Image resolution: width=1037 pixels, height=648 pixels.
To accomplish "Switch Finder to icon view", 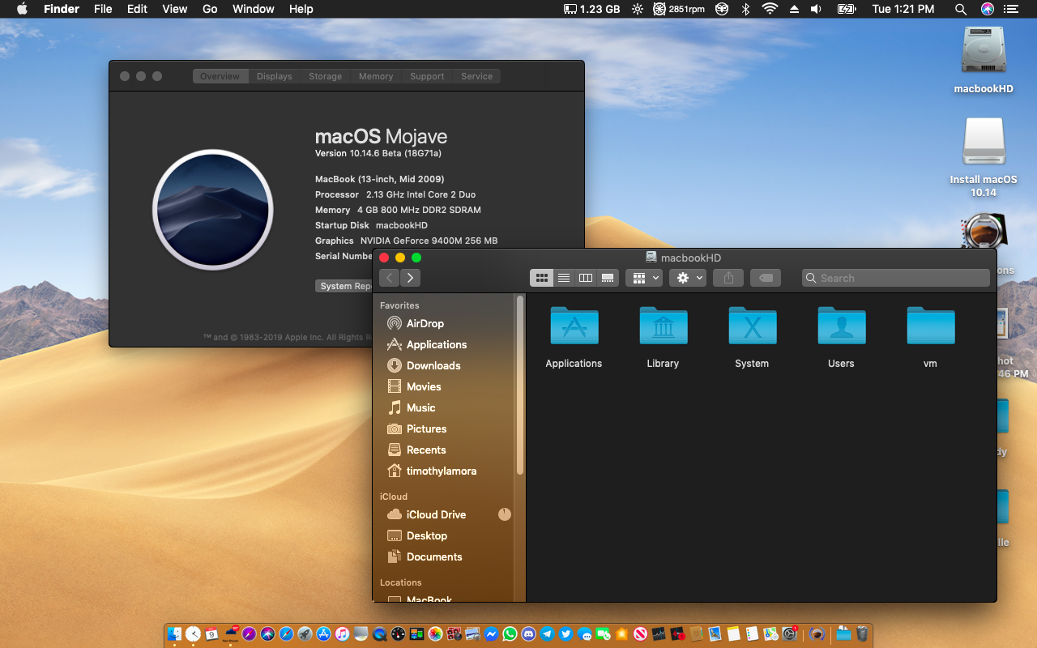I will pos(541,278).
